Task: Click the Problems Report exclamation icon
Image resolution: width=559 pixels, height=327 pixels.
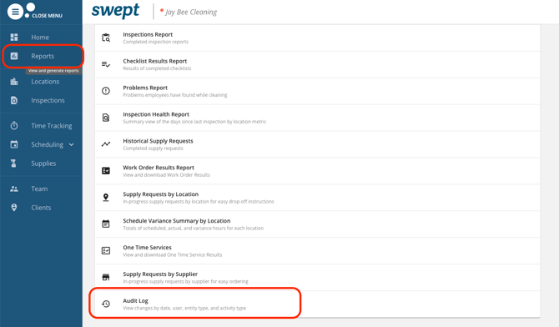Action: coord(106,91)
